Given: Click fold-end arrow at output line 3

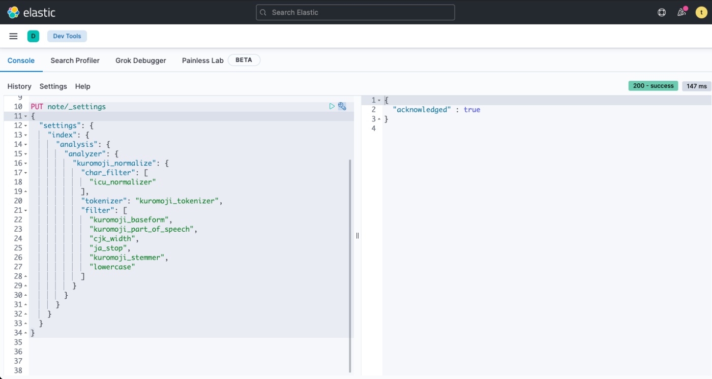Looking at the screenshot, I should coord(379,119).
